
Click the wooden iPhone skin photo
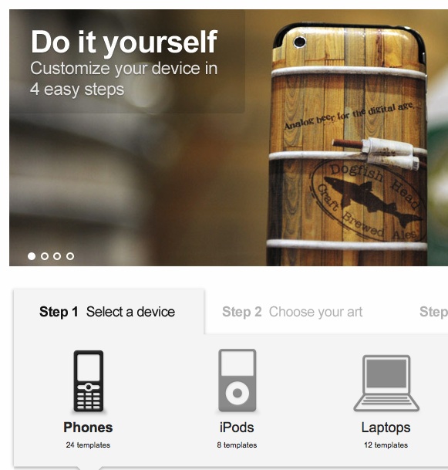pyautogui.click(x=348, y=144)
